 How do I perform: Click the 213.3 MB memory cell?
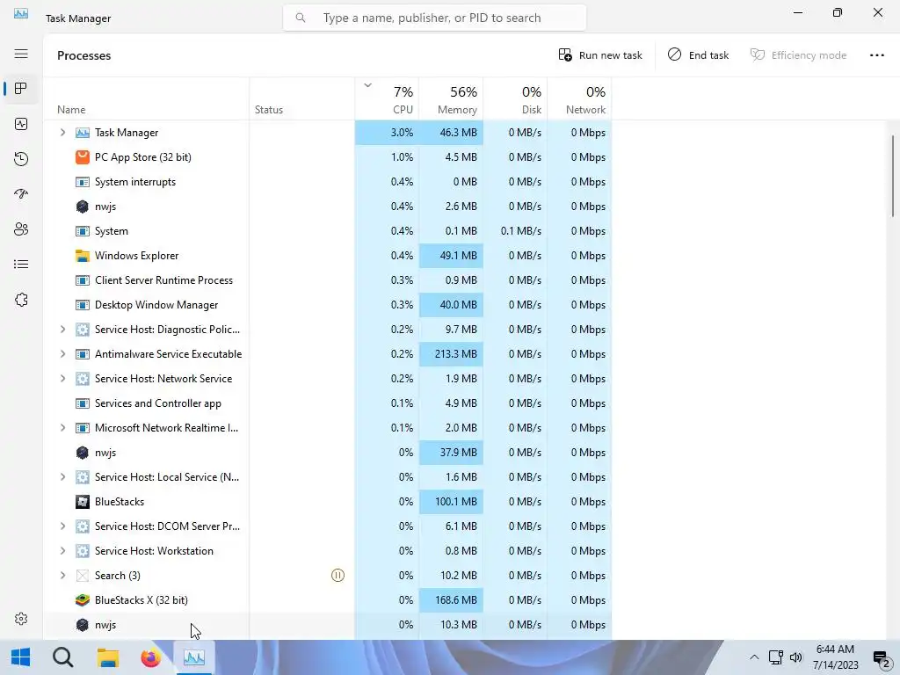coord(451,354)
